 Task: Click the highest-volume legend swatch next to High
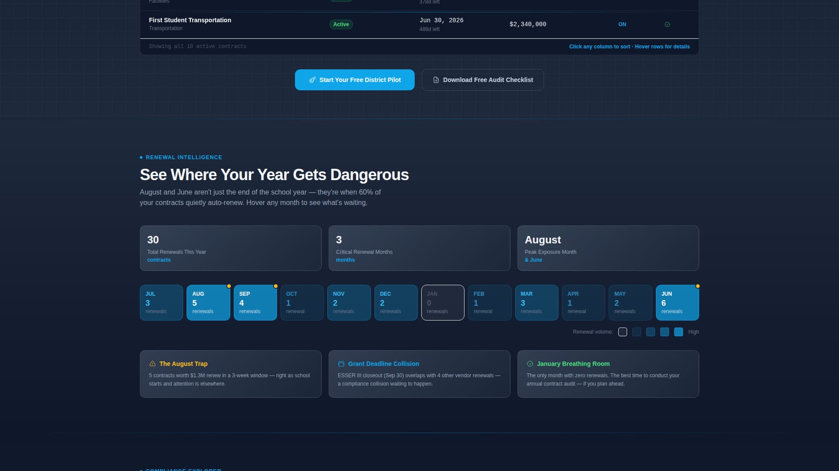pos(679,332)
